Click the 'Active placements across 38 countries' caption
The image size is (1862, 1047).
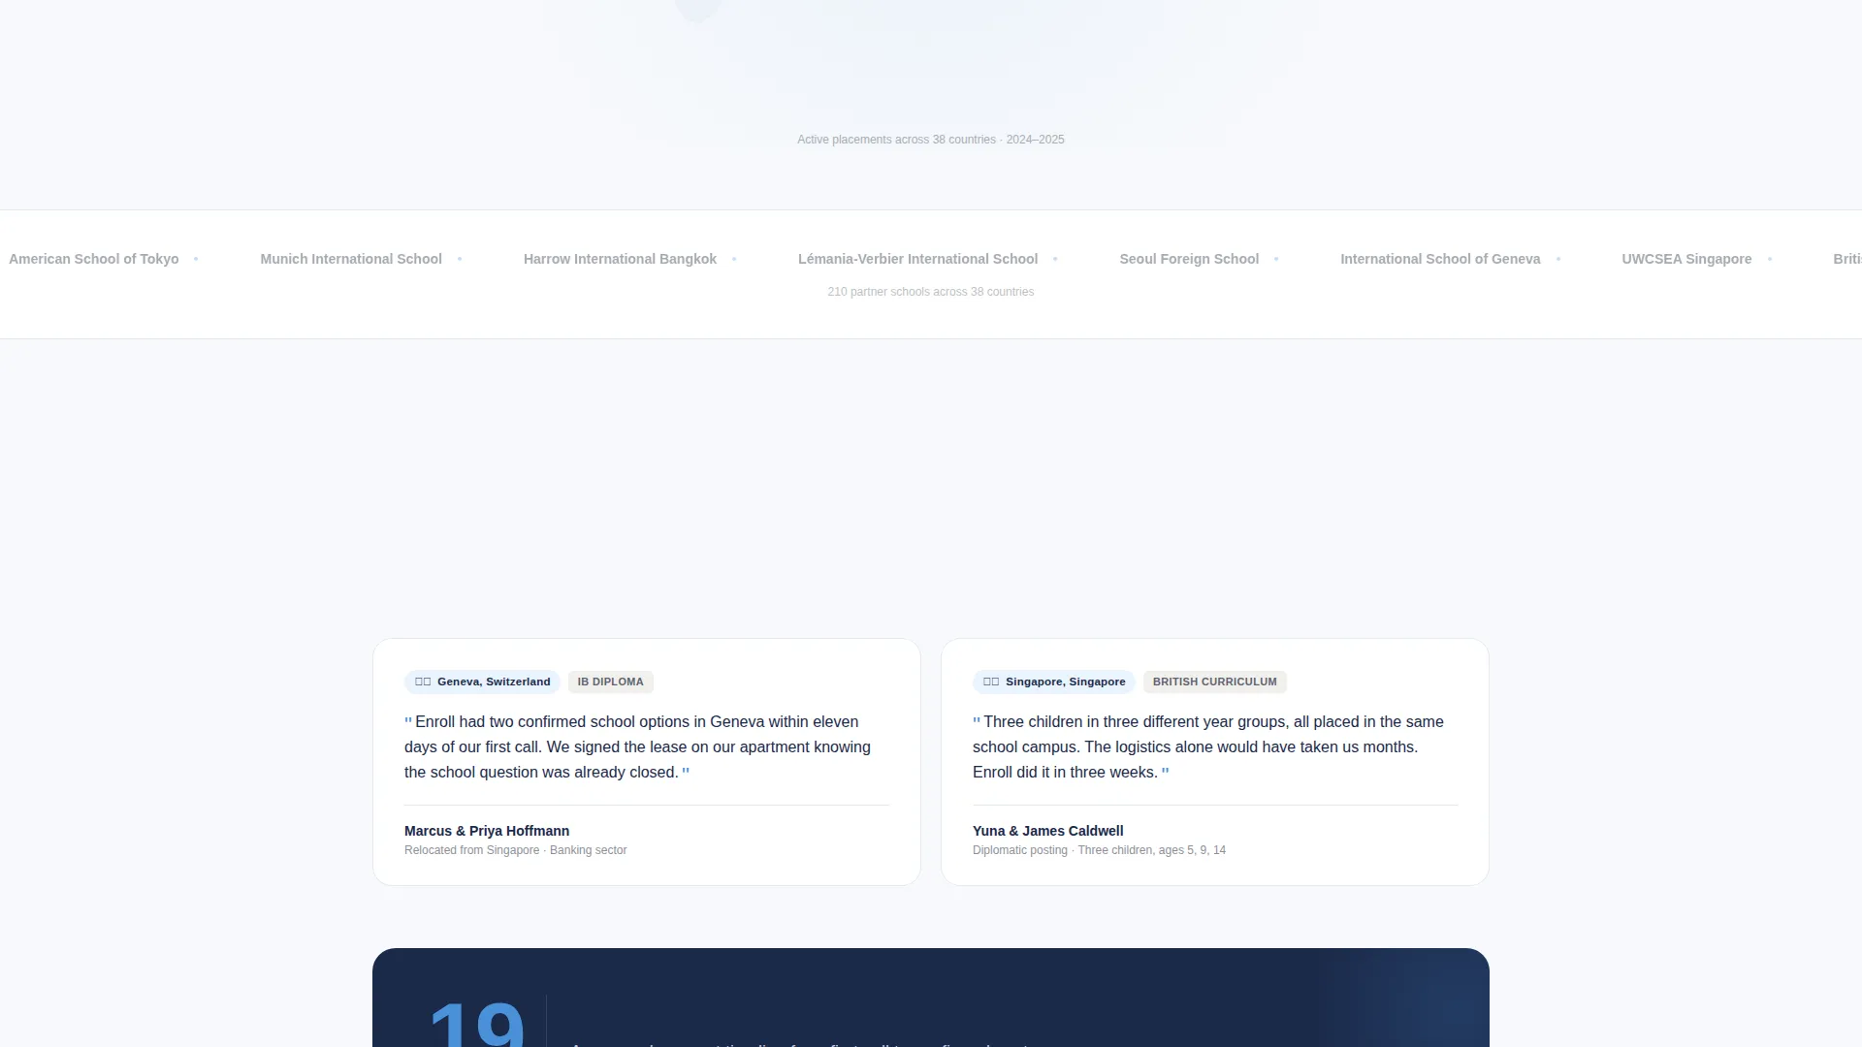tap(931, 140)
